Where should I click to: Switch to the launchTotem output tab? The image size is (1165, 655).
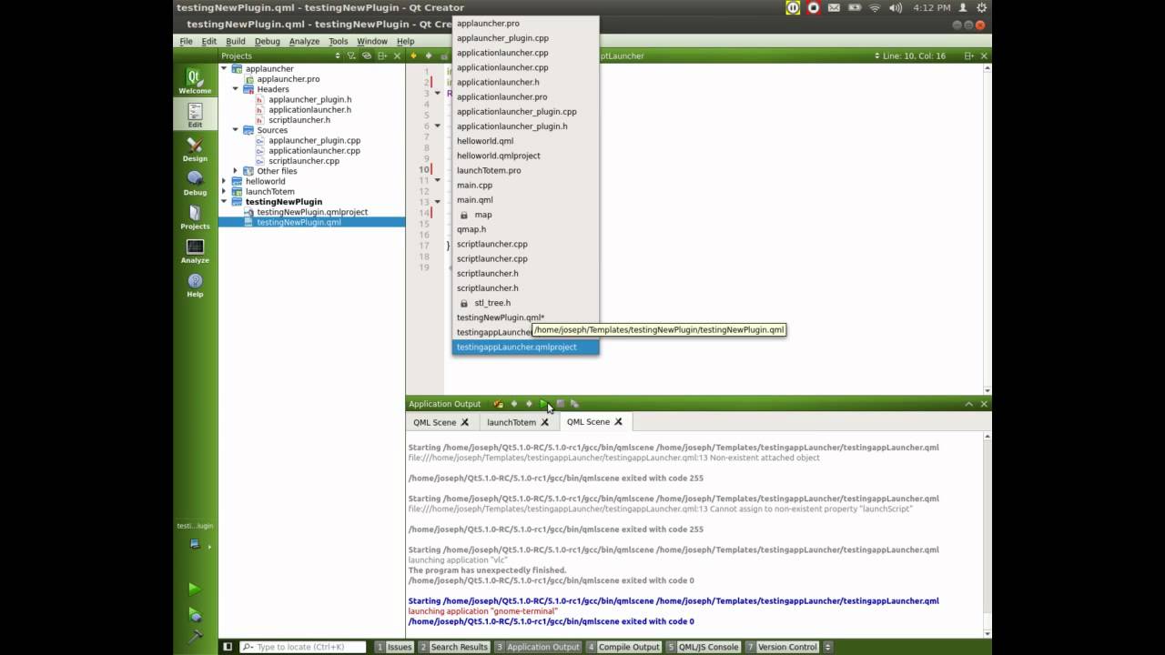click(x=512, y=422)
